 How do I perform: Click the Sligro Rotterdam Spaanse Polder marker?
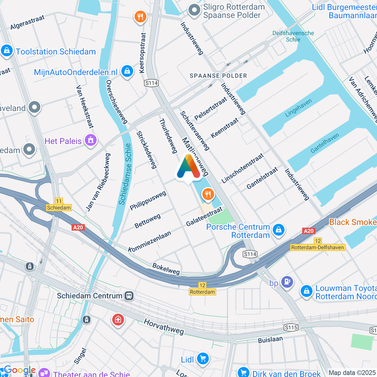tap(194, 11)
